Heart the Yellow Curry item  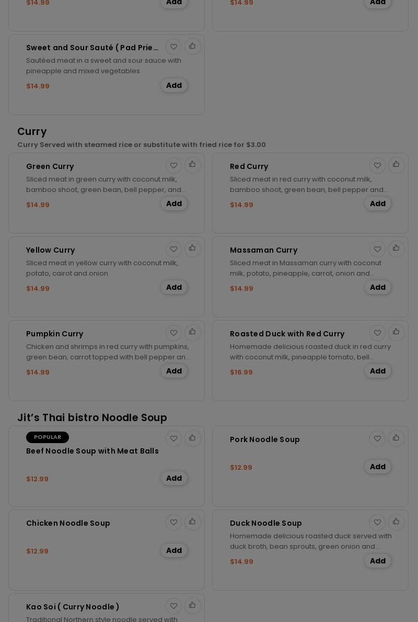[x=173, y=250]
